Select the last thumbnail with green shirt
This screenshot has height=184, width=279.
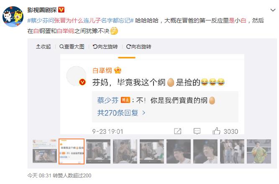[259, 151]
